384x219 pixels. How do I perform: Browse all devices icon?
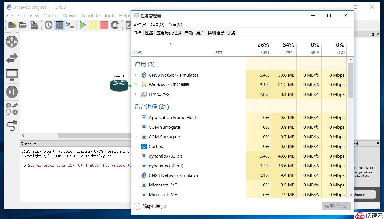(x=12, y=109)
